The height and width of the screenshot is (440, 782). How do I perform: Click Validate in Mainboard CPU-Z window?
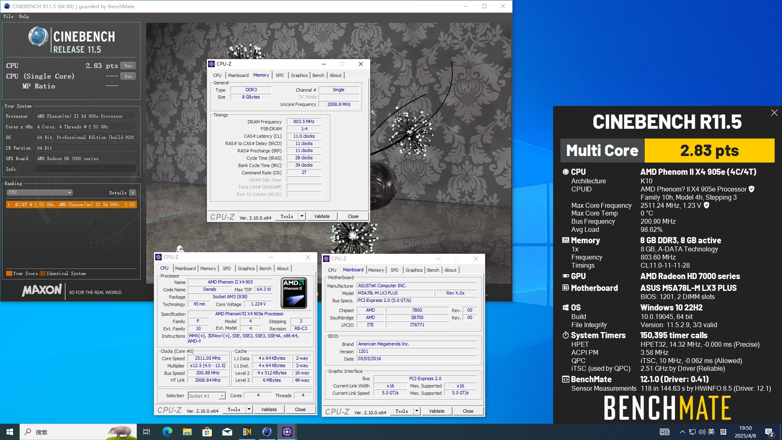click(x=437, y=411)
